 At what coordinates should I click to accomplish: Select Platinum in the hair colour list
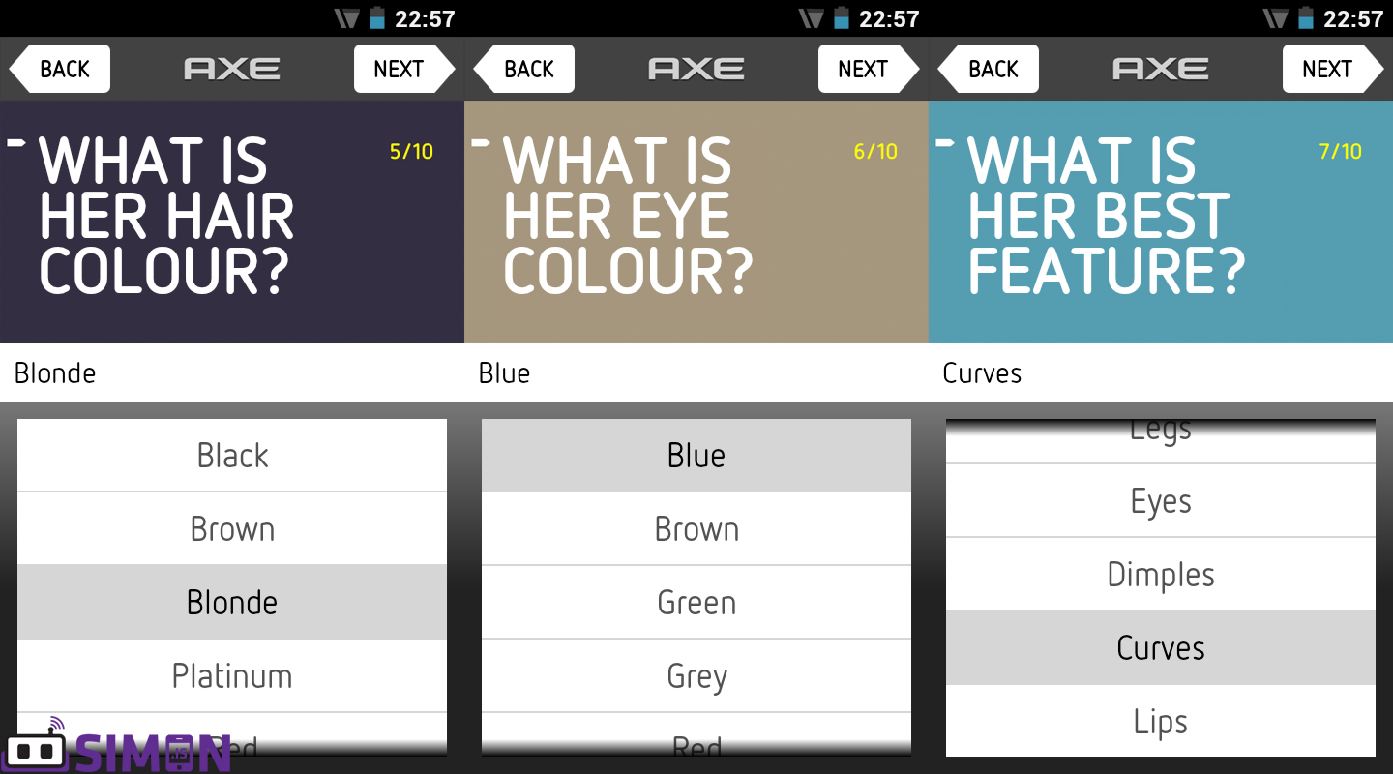click(232, 676)
